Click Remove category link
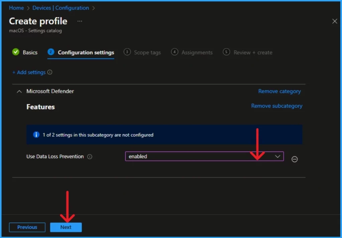342x238 pixels. (x=280, y=91)
